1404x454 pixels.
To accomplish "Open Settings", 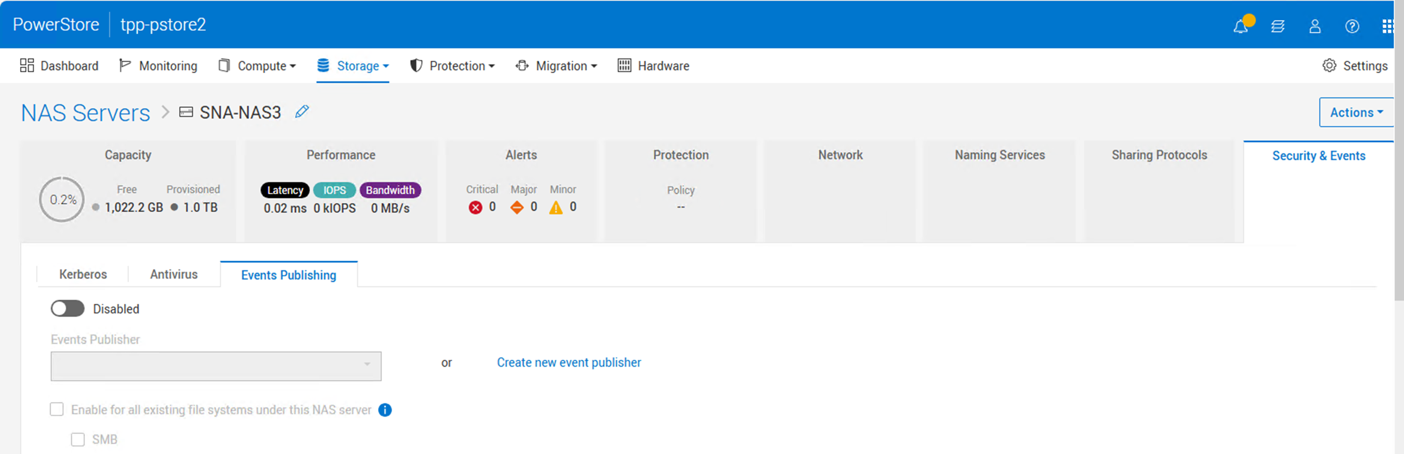I will pyautogui.click(x=1355, y=66).
